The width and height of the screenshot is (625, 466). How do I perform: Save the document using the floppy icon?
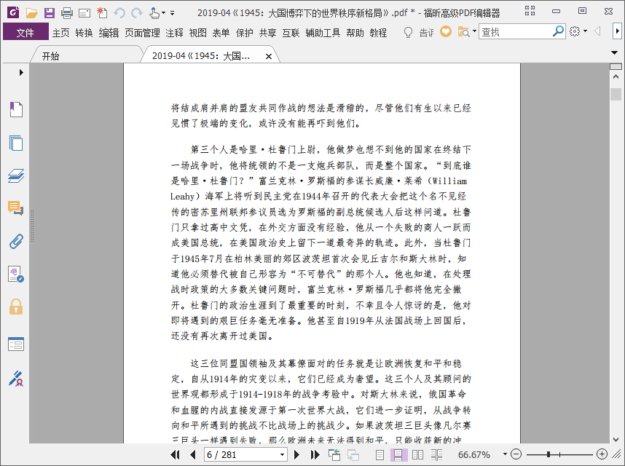coord(50,13)
